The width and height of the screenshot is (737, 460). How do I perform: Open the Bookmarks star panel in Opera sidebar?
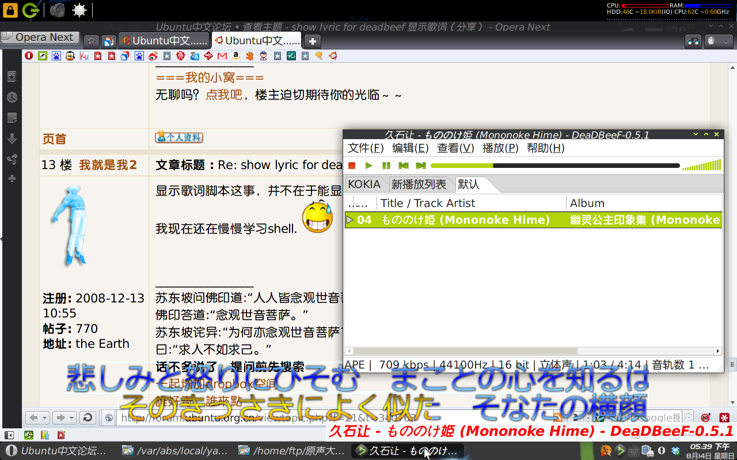12,76
